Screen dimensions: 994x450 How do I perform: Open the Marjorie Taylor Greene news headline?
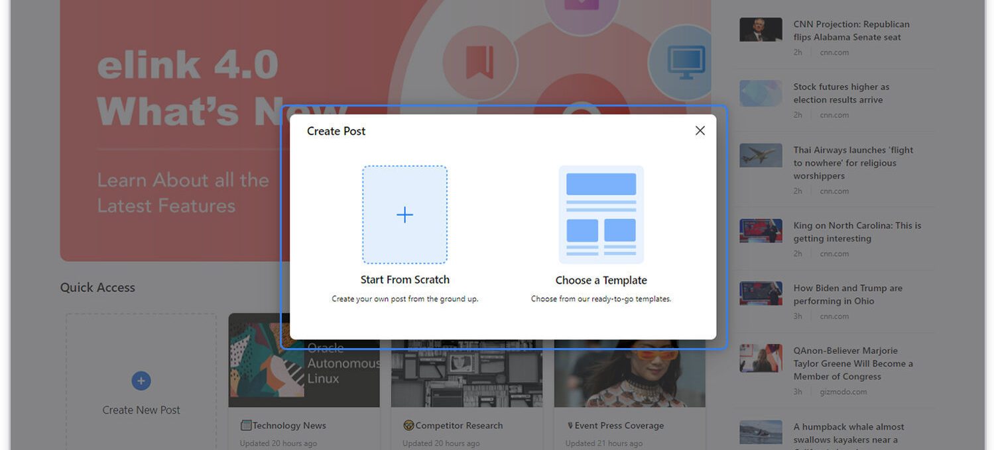(853, 363)
